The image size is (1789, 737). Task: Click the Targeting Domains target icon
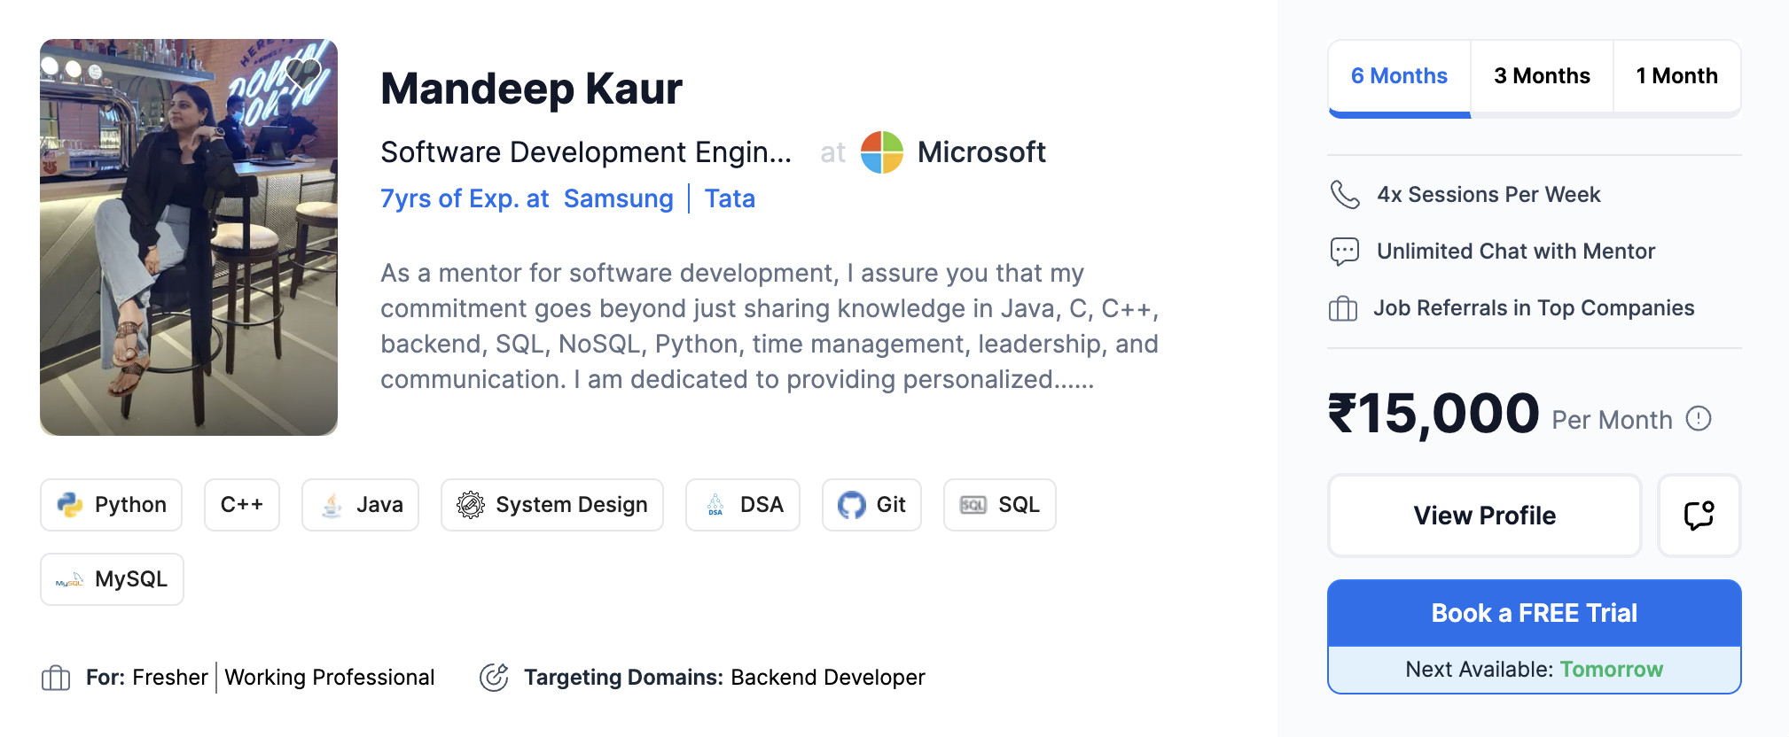[494, 678]
